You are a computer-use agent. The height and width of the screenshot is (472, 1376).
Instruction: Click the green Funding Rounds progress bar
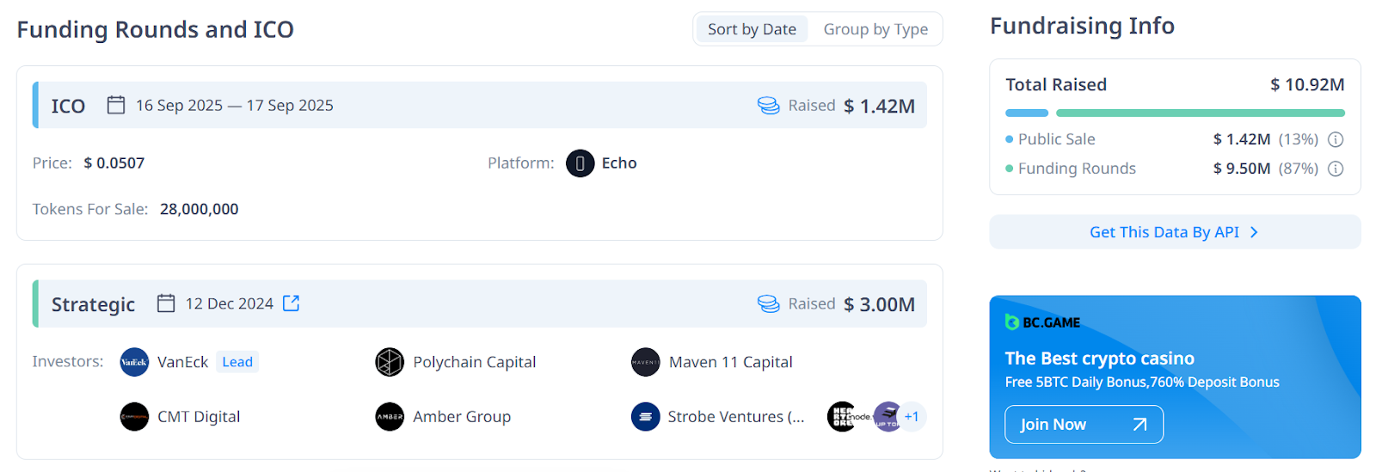pyautogui.click(x=1200, y=113)
